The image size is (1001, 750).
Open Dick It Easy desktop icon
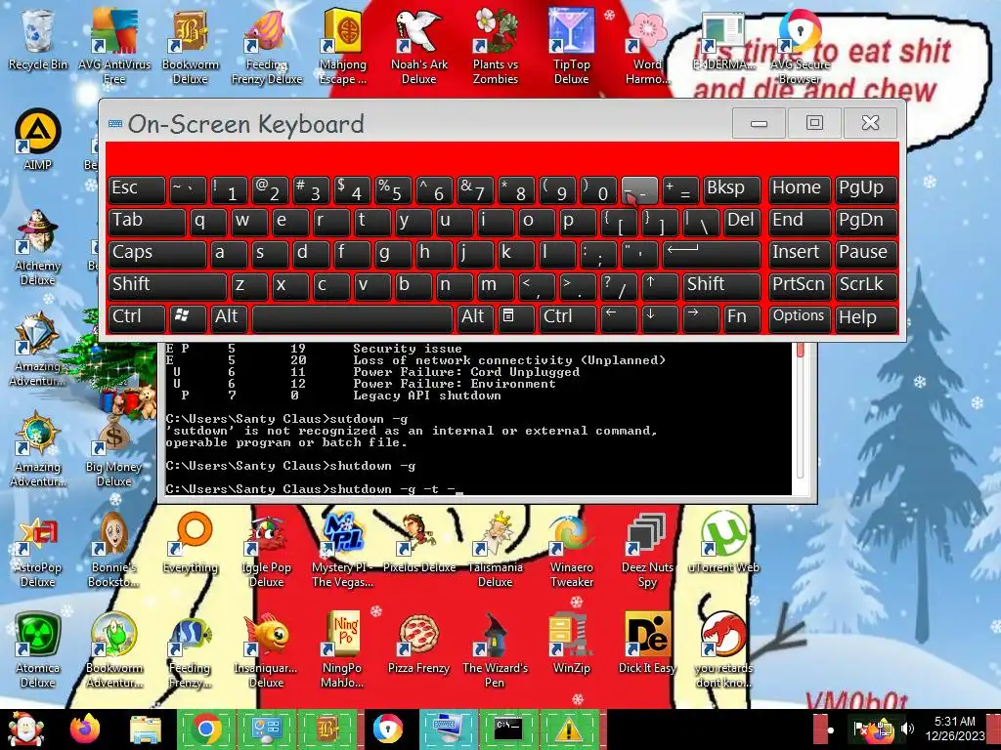(647, 645)
